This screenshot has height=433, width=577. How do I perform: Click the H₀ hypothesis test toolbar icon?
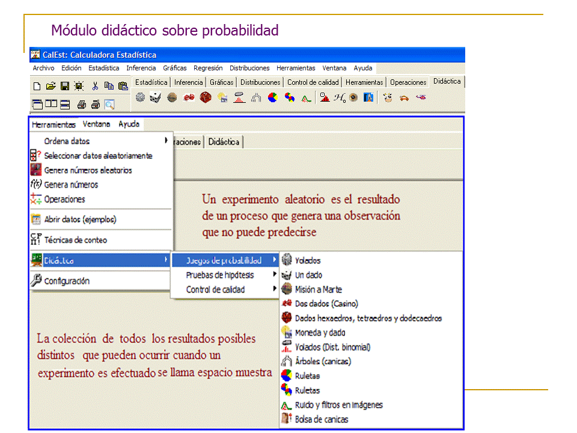point(340,97)
